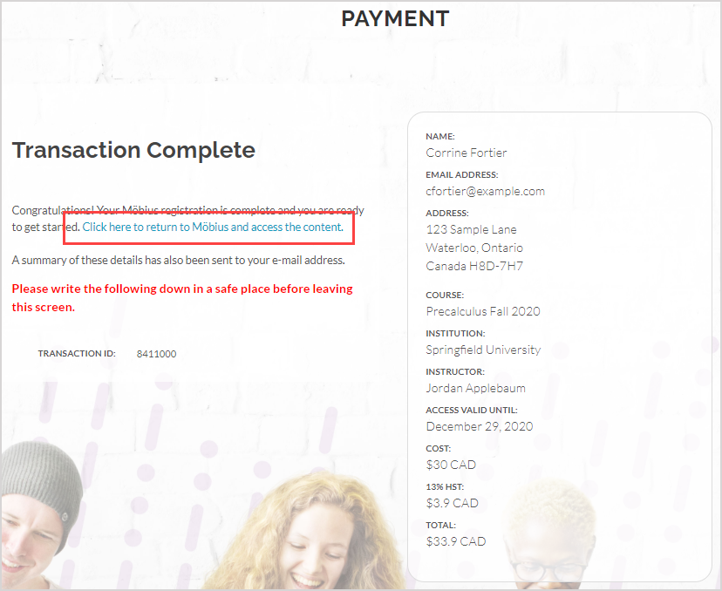Click the Transaction Complete heading
722x591 pixels.
[133, 150]
